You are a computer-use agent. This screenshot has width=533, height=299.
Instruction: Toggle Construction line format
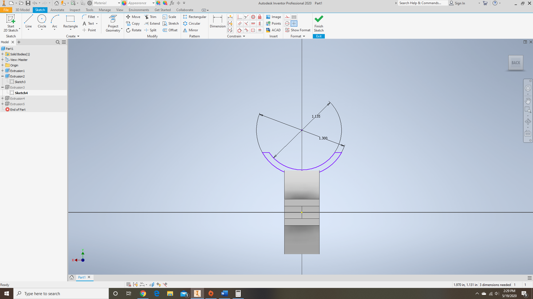[287, 17]
